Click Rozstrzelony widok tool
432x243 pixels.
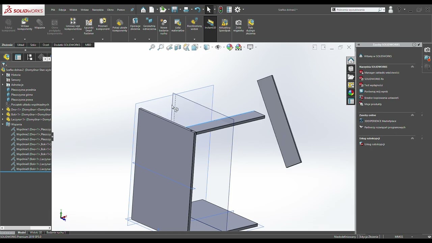click(x=194, y=24)
